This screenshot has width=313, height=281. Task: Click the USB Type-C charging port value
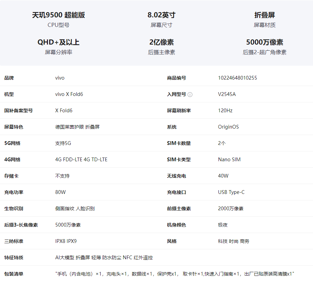pyautogui.click(x=231, y=192)
